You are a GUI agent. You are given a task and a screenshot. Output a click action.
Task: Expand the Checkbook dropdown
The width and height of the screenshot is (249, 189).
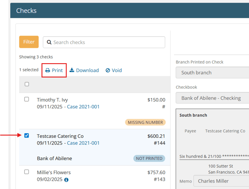(212, 98)
